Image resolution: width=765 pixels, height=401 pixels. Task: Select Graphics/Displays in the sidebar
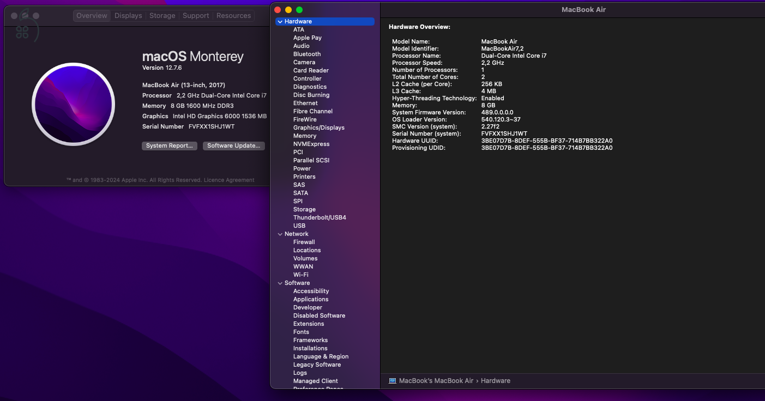[318, 128]
